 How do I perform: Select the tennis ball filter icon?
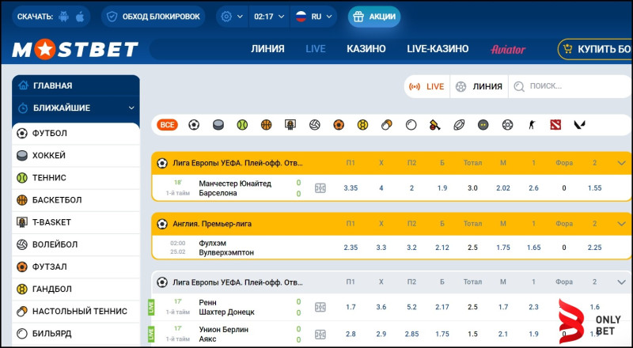pos(242,125)
